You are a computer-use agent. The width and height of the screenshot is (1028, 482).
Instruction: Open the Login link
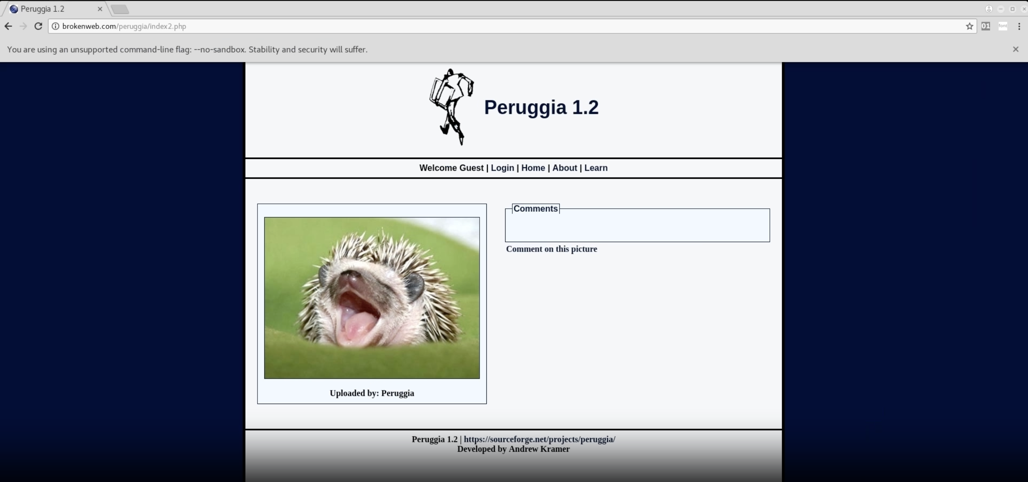click(x=502, y=168)
